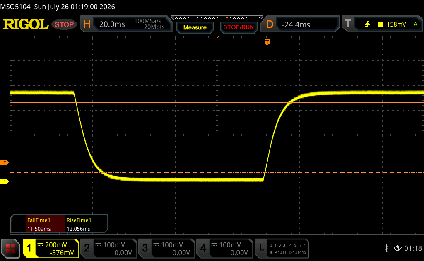This screenshot has width=424, height=261.
Task: Click the RIGOL logo
Action: tap(26, 24)
